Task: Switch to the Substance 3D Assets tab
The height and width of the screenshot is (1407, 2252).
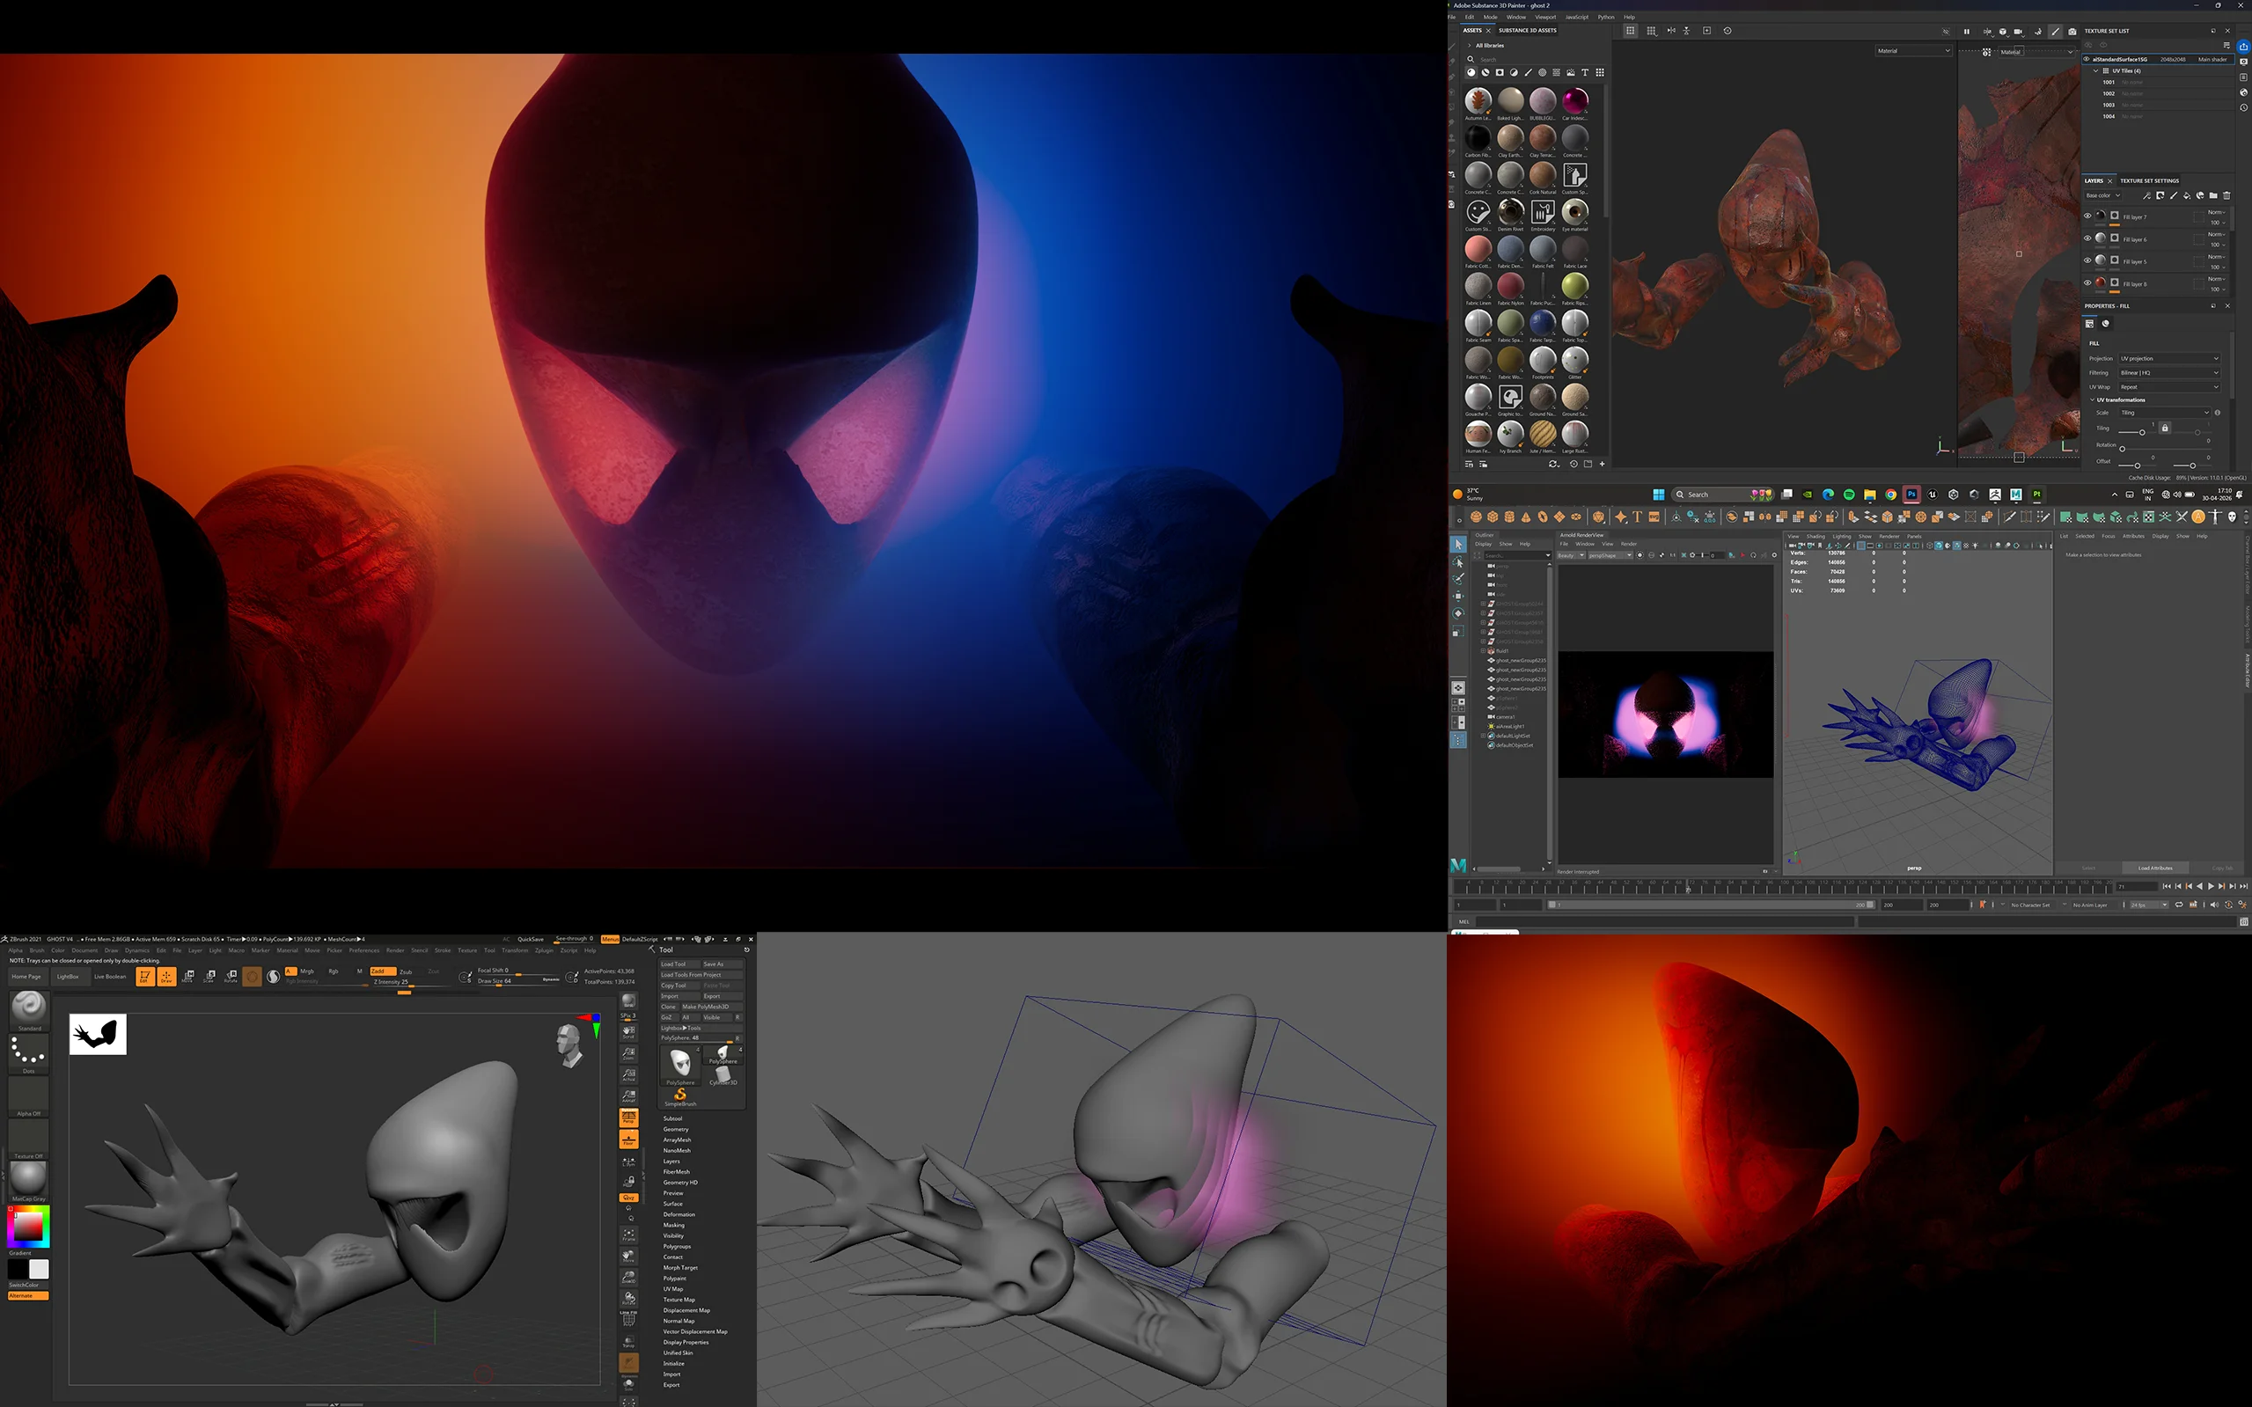Action: [1527, 31]
